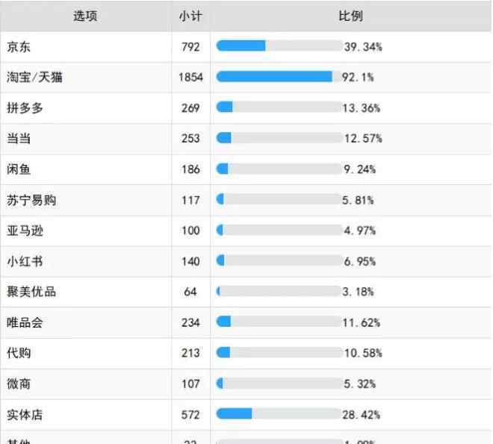493x444 pixels.
Task: Select the 亚马逊 row label
Action: [x=25, y=231]
